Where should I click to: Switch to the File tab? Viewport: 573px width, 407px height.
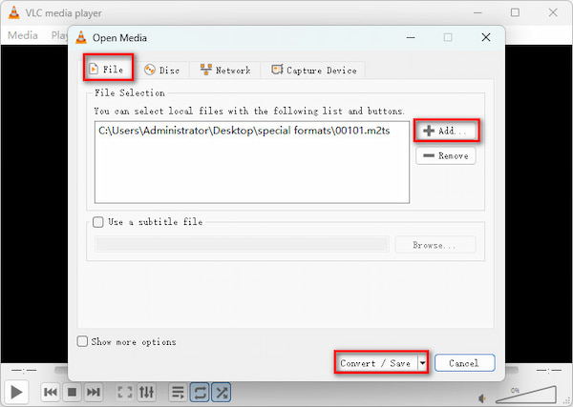tap(107, 69)
